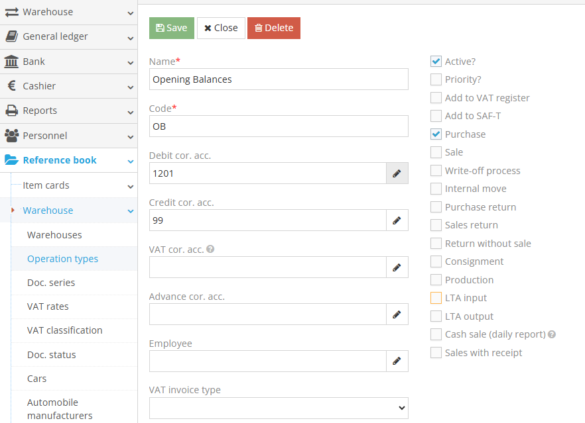Click the Bank icon in the sidebar
The image size is (585, 423).
pyautogui.click(x=11, y=61)
